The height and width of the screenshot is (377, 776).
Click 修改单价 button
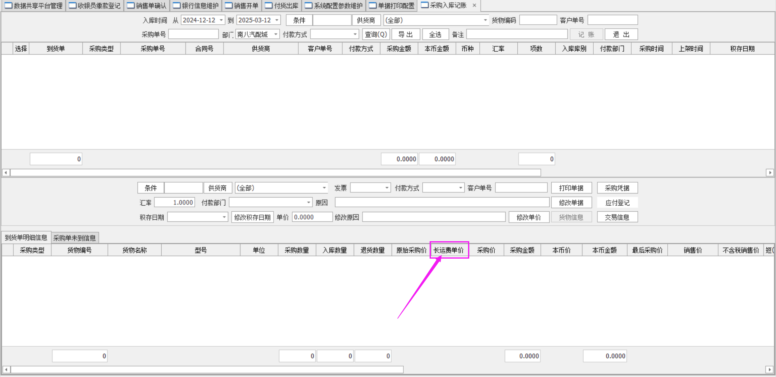point(529,217)
